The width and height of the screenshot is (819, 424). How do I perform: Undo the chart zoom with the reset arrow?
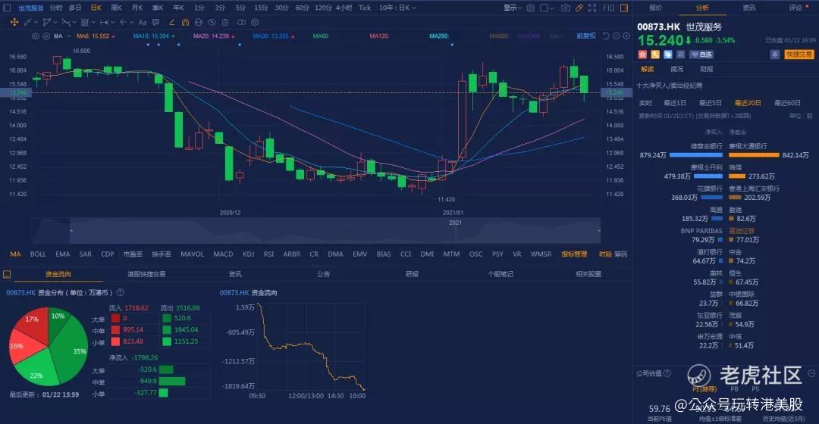tap(606, 36)
